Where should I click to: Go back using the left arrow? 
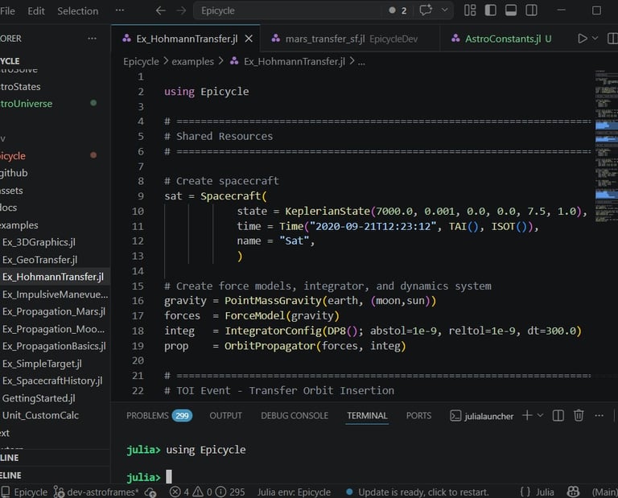(x=160, y=10)
